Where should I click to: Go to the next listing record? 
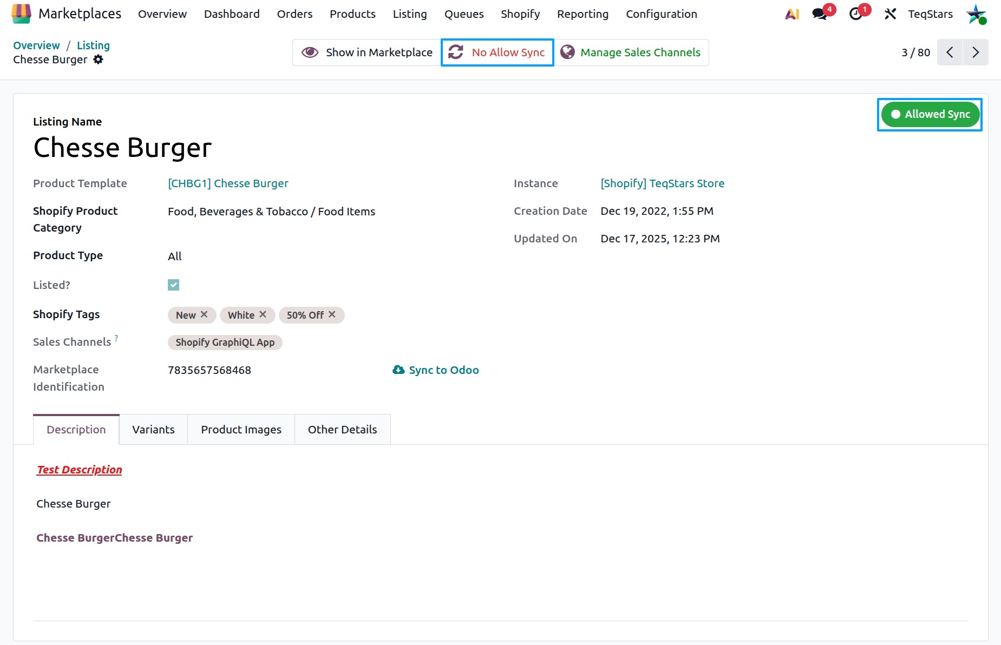[976, 52]
